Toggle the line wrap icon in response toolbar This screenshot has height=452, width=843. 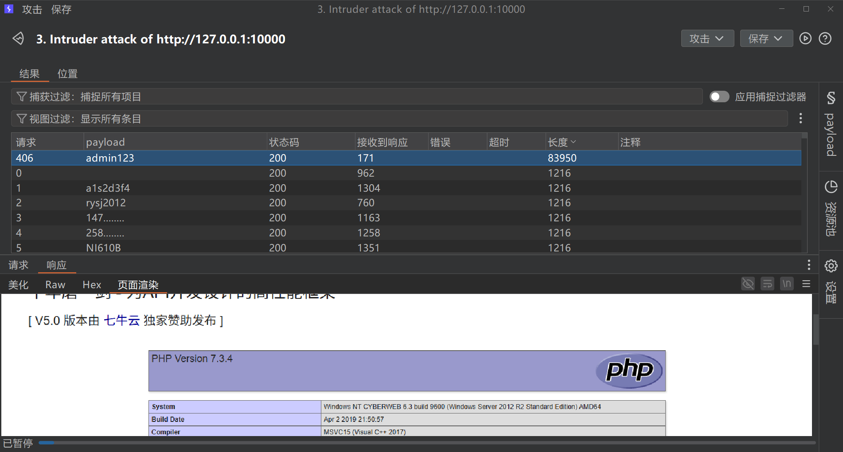pos(767,284)
